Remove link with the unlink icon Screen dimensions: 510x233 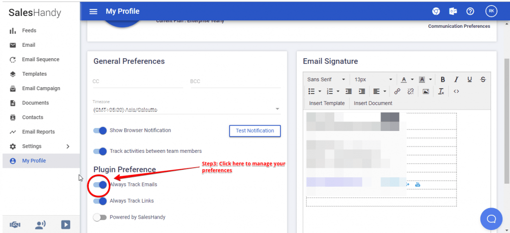pyautogui.click(x=410, y=92)
